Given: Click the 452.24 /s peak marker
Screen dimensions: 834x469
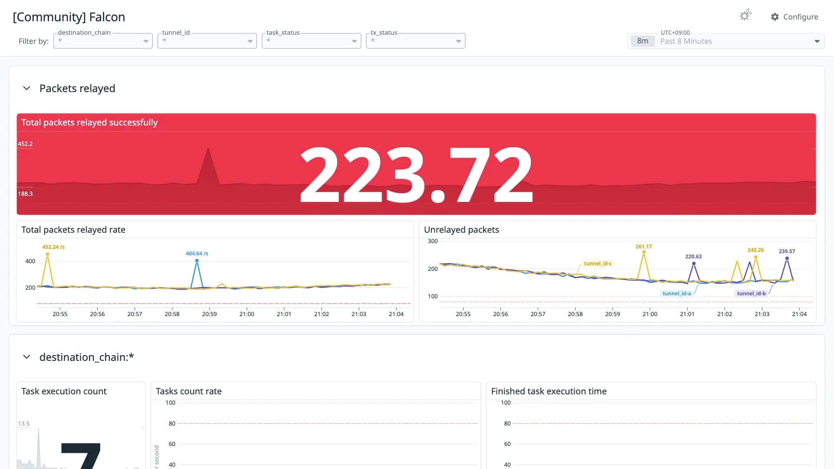Looking at the screenshot, I should point(47,254).
